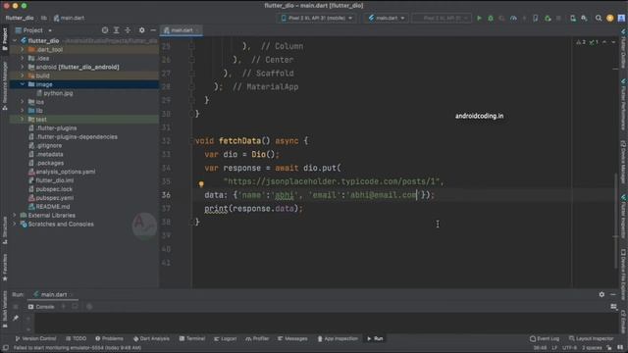
Task: Expand External Libraries node
Action: pos(16,216)
